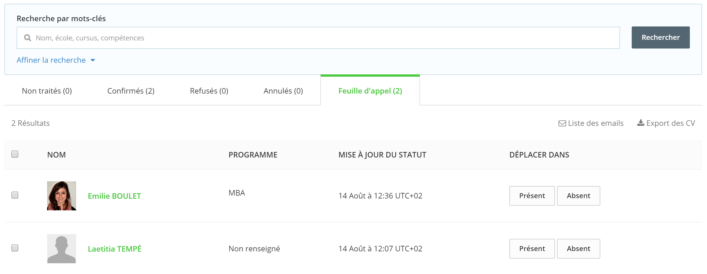Click the keyword search input field
Image resolution: width=707 pixels, height=274 pixels.
click(x=318, y=38)
